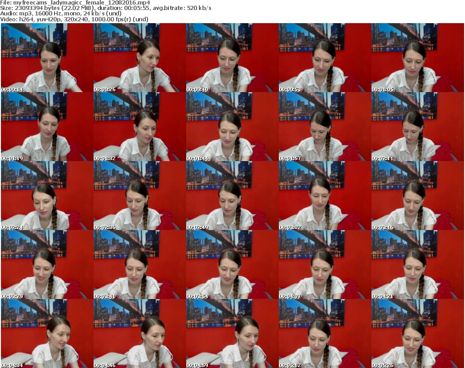Select the frame marked 00:05:12

tap(325, 334)
